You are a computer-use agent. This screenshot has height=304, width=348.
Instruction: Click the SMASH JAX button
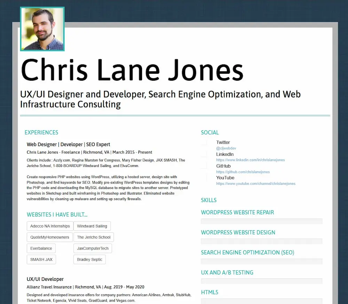click(41, 259)
